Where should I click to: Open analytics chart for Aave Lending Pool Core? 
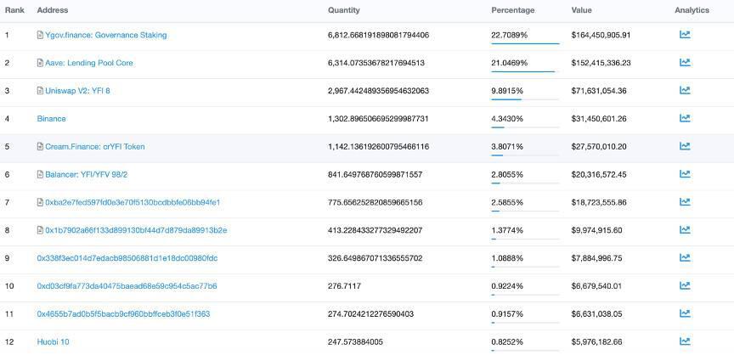pyautogui.click(x=685, y=62)
